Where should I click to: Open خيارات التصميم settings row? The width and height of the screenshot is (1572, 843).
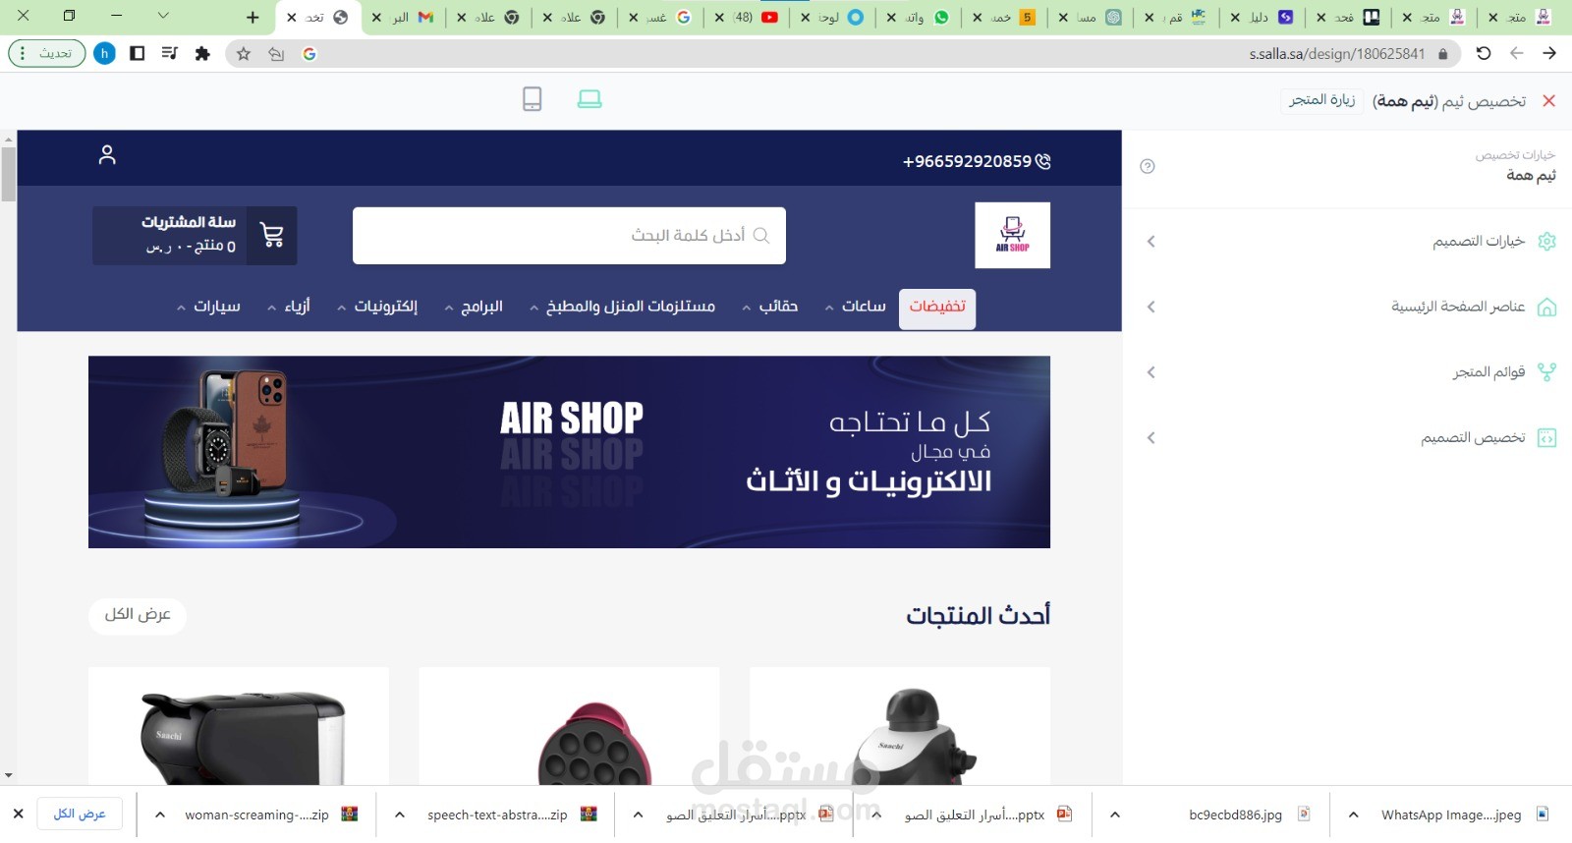tap(1347, 242)
